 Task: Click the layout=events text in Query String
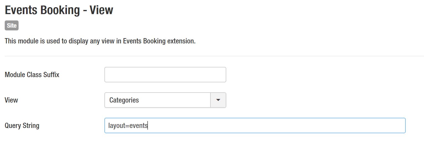(128, 126)
